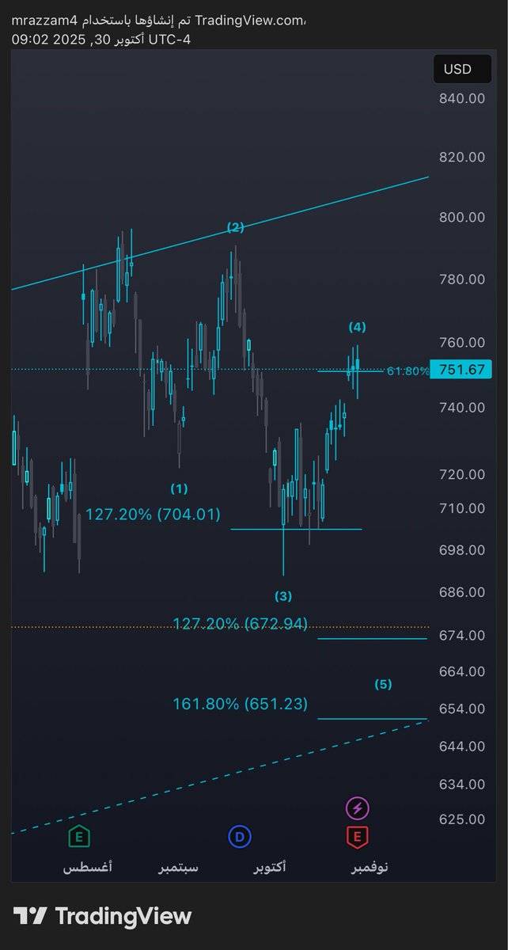Click the 710.00 price axis value
This screenshot has width=508, height=950.
[461, 509]
